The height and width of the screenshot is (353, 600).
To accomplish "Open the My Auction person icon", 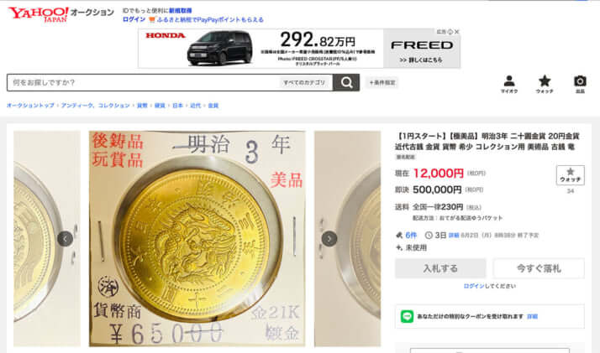I will pos(509,84).
